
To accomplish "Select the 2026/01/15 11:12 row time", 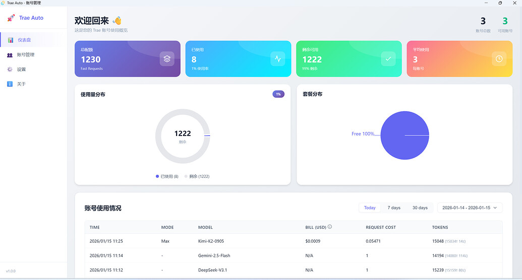I will tap(106, 270).
